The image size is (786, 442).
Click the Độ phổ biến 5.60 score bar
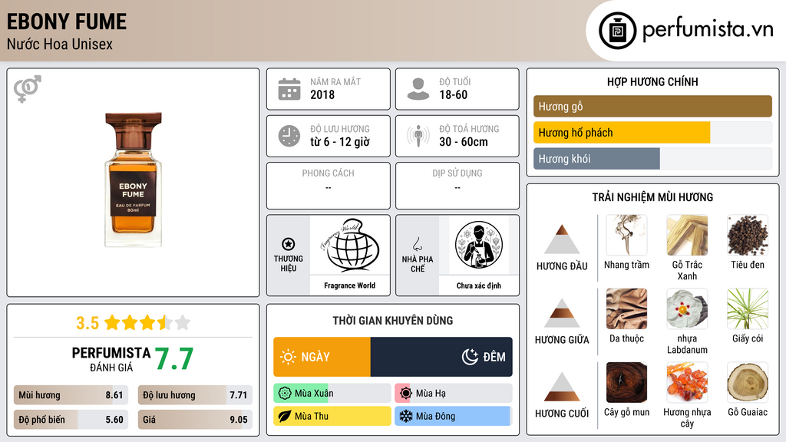pos(71,420)
